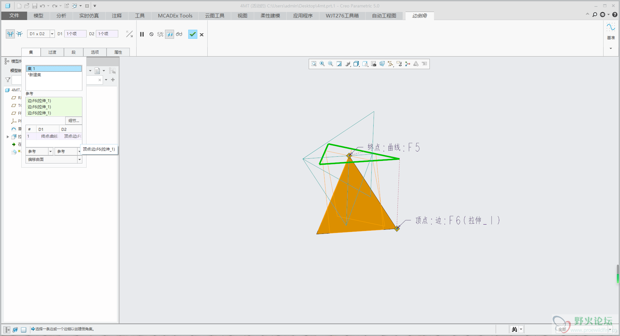Image resolution: width=620 pixels, height=336 pixels.
Task: Open the redo history dropdown arrow
Action: pyautogui.click(x=60, y=6)
